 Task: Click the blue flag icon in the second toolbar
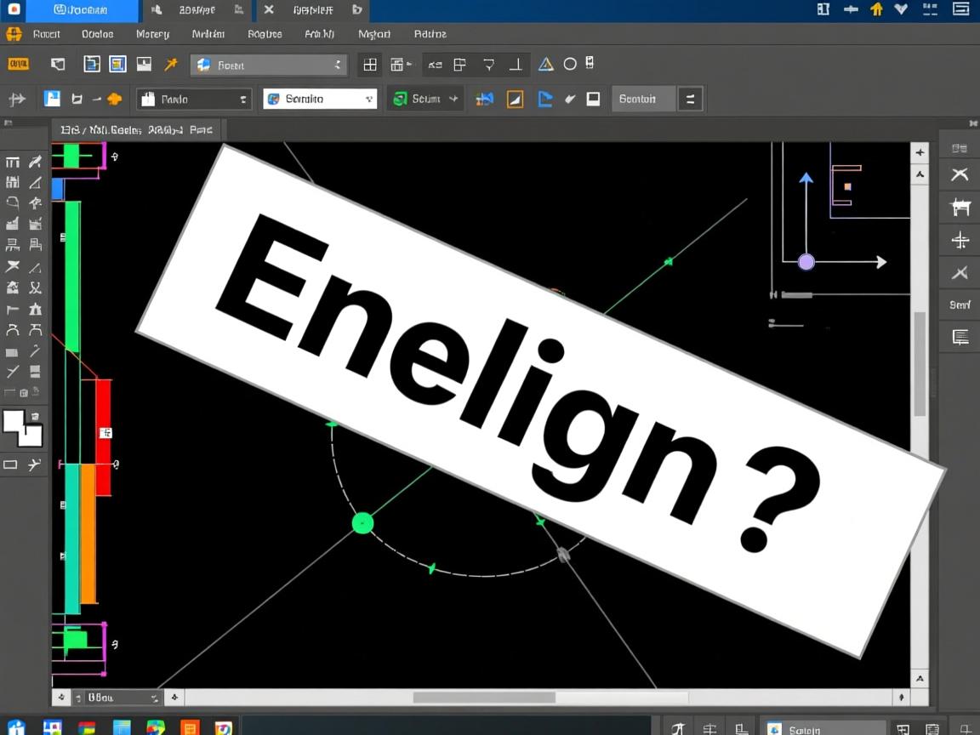pos(545,100)
